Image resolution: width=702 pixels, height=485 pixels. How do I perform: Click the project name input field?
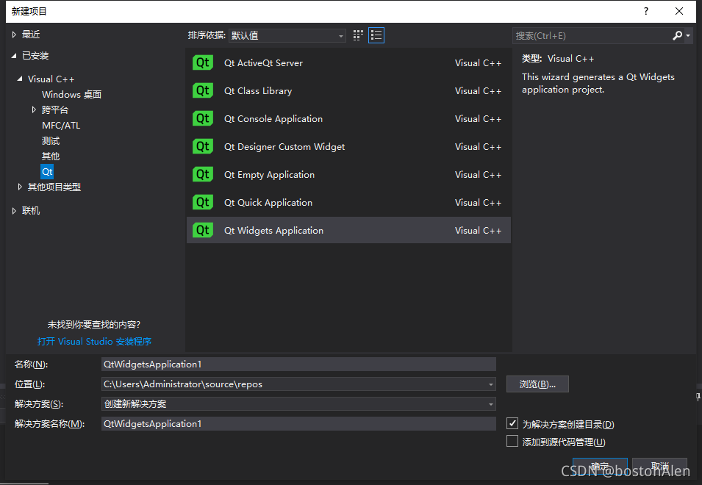[298, 364]
